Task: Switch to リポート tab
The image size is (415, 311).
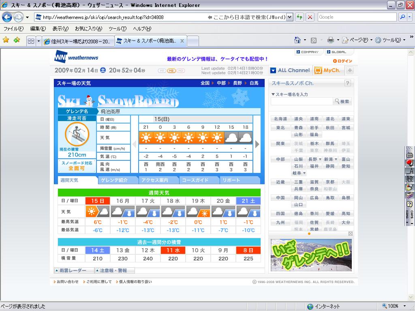Action: coord(240,180)
